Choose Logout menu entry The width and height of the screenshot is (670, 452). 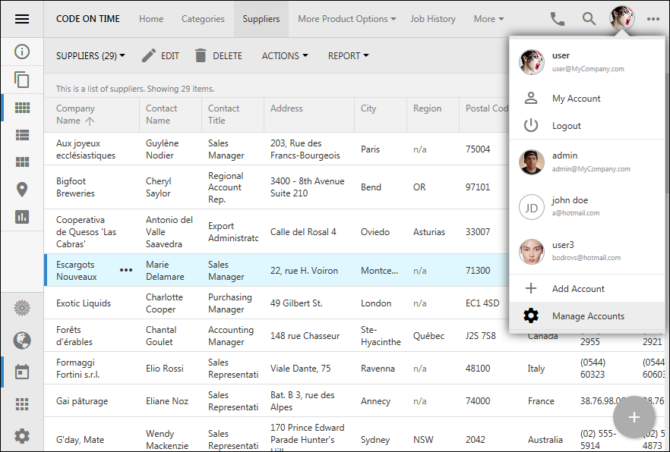[587, 125]
